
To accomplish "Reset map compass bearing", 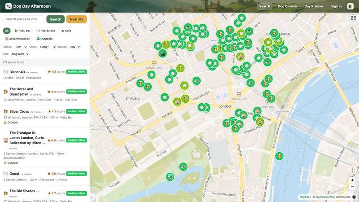I will [352, 170].
